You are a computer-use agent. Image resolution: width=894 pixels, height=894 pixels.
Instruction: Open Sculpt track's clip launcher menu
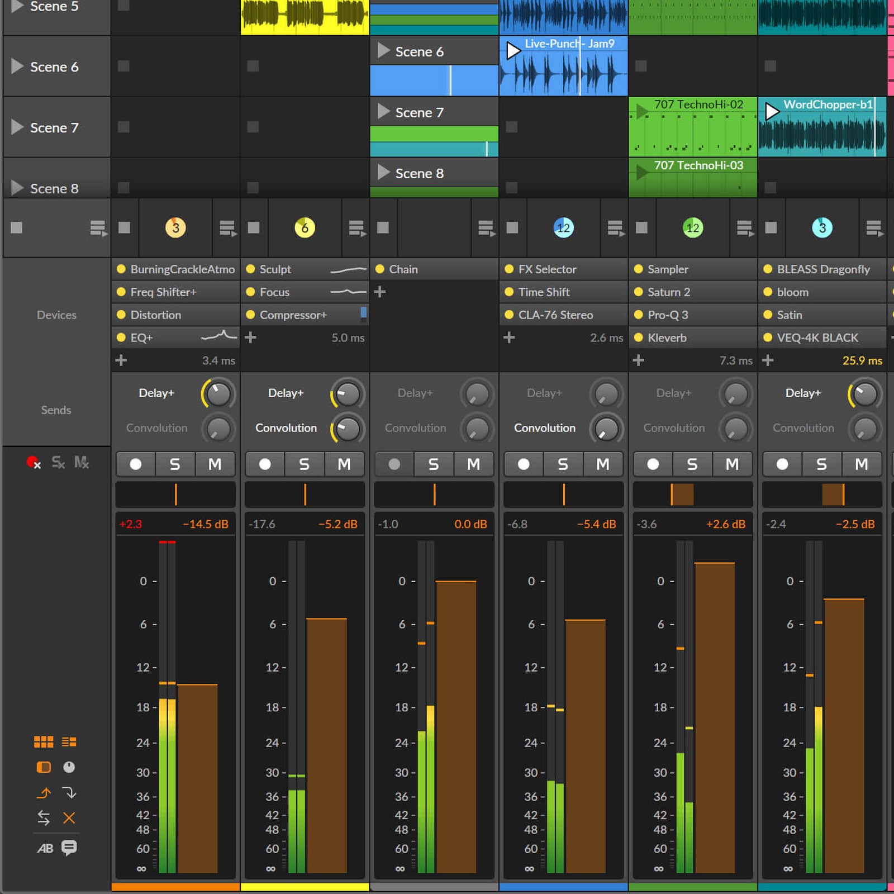(x=356, y=228)
